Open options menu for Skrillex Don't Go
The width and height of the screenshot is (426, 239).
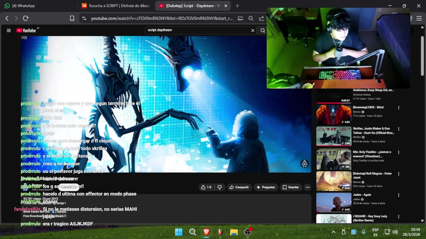398,129
